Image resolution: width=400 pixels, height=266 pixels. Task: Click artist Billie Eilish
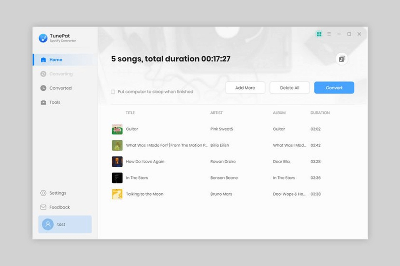220,145
